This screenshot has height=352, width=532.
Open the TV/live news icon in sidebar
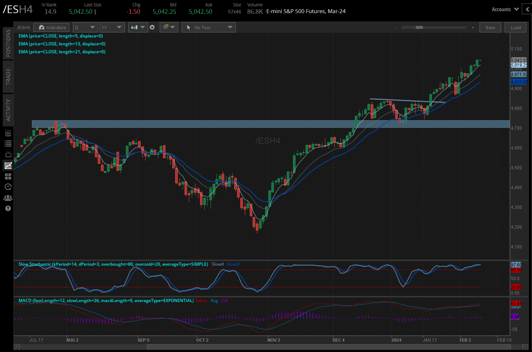(8, 154)
